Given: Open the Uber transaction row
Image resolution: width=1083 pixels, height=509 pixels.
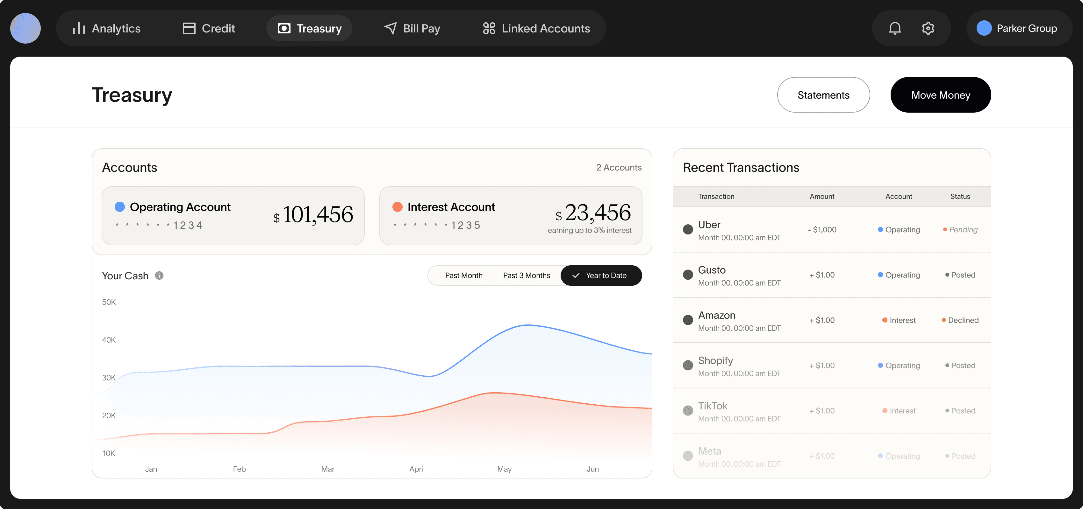Looking at the screenshot, I should click(831, 230).
